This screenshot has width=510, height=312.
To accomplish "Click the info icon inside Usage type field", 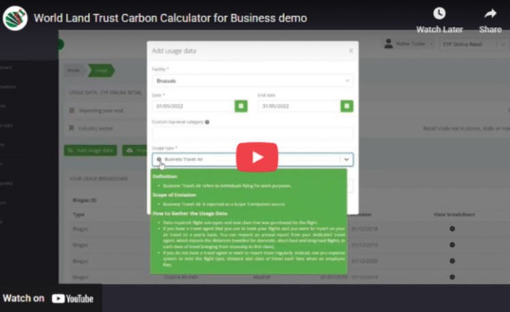I will (159, 159).
